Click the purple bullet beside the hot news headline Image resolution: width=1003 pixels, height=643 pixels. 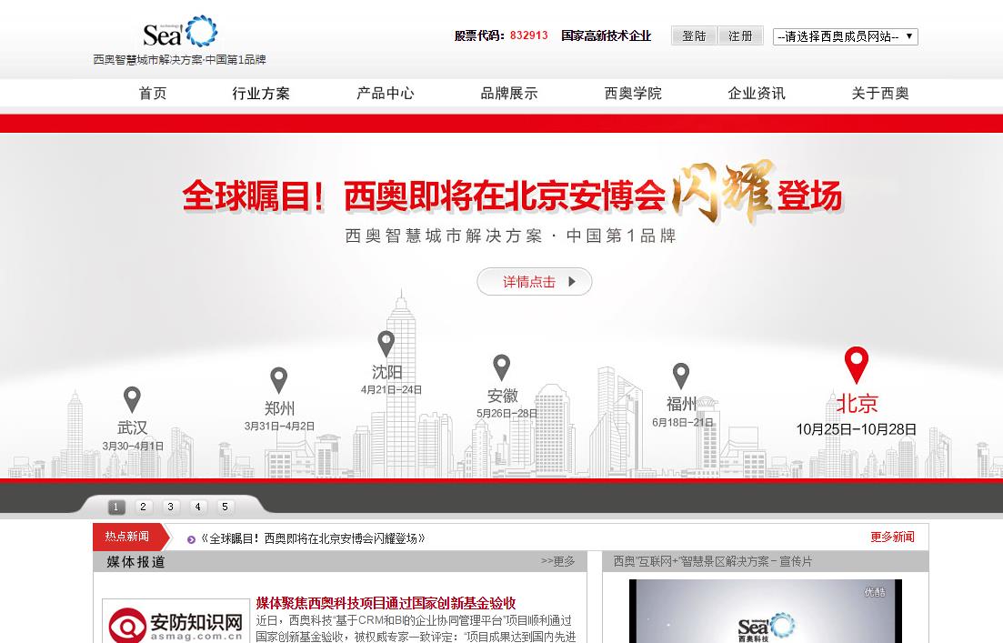[x=191, y=539]
